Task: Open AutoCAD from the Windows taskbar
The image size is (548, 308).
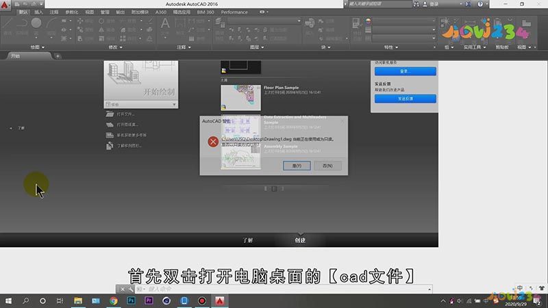Action: point(219,300)
